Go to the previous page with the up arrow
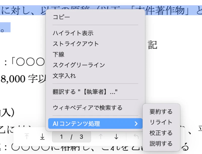 (x=101, y=136)
